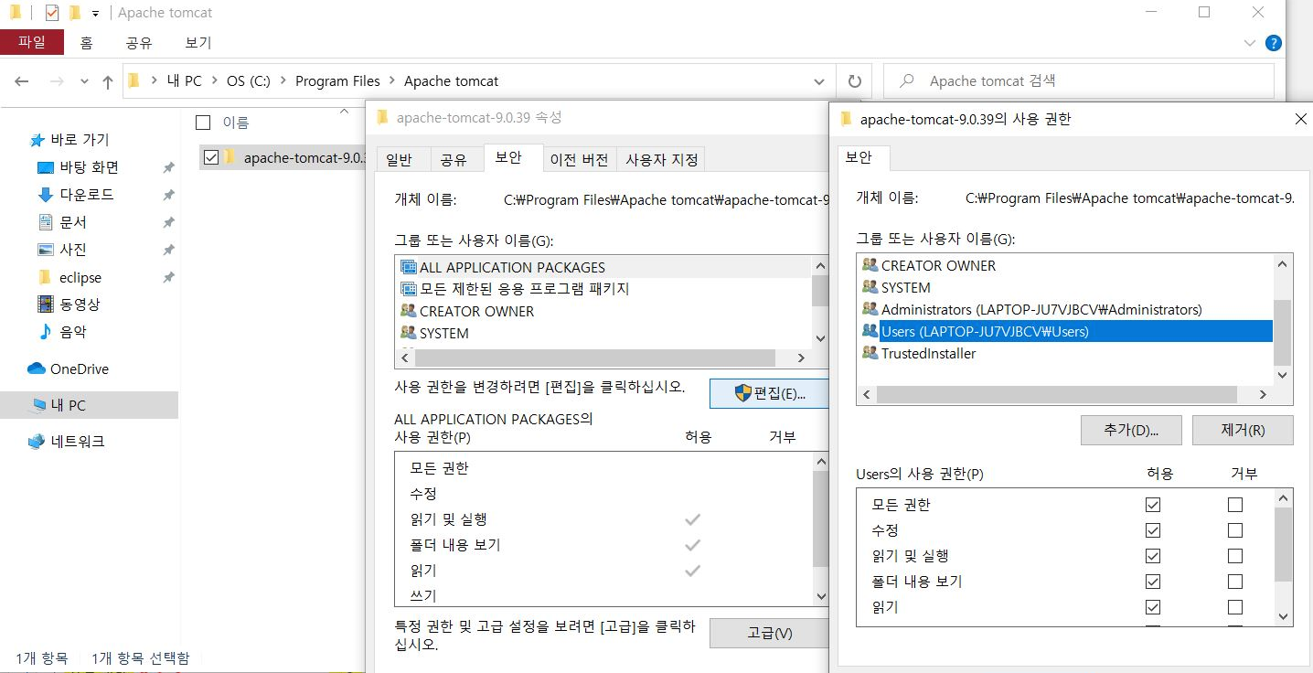Viewport: 1313px width, 673px height.
Task: Open the eclipse folder in navigation pane
Action: point(80,277)
